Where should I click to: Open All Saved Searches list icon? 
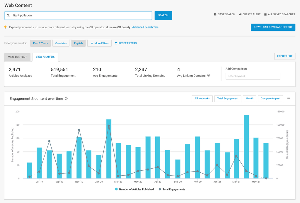(x=265, y=14)
